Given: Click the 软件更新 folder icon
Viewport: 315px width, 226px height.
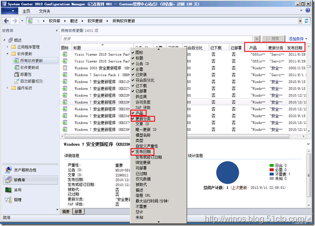Looking at the screenshot, I should (13, 54).
